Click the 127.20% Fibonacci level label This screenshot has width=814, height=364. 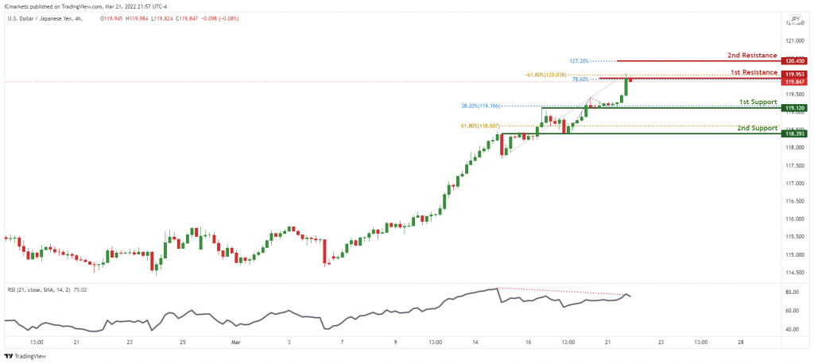pyautogui.click(x=579, y=60)
